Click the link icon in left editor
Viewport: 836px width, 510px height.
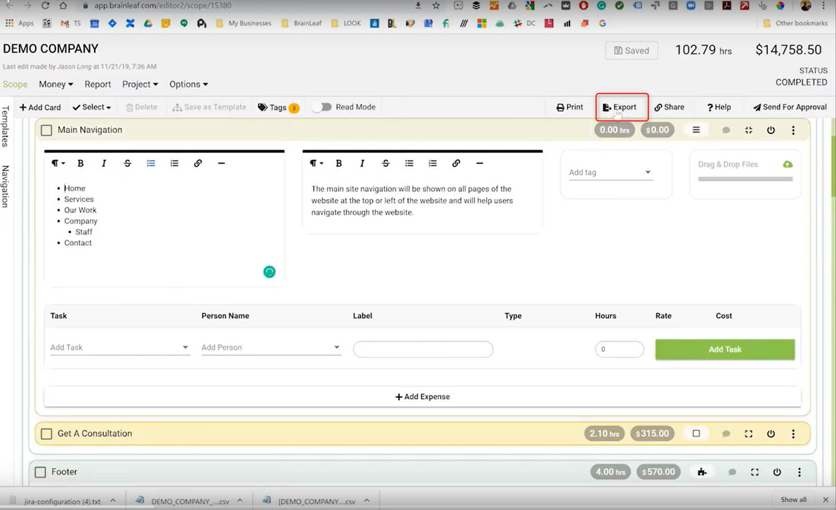(198, 163)
